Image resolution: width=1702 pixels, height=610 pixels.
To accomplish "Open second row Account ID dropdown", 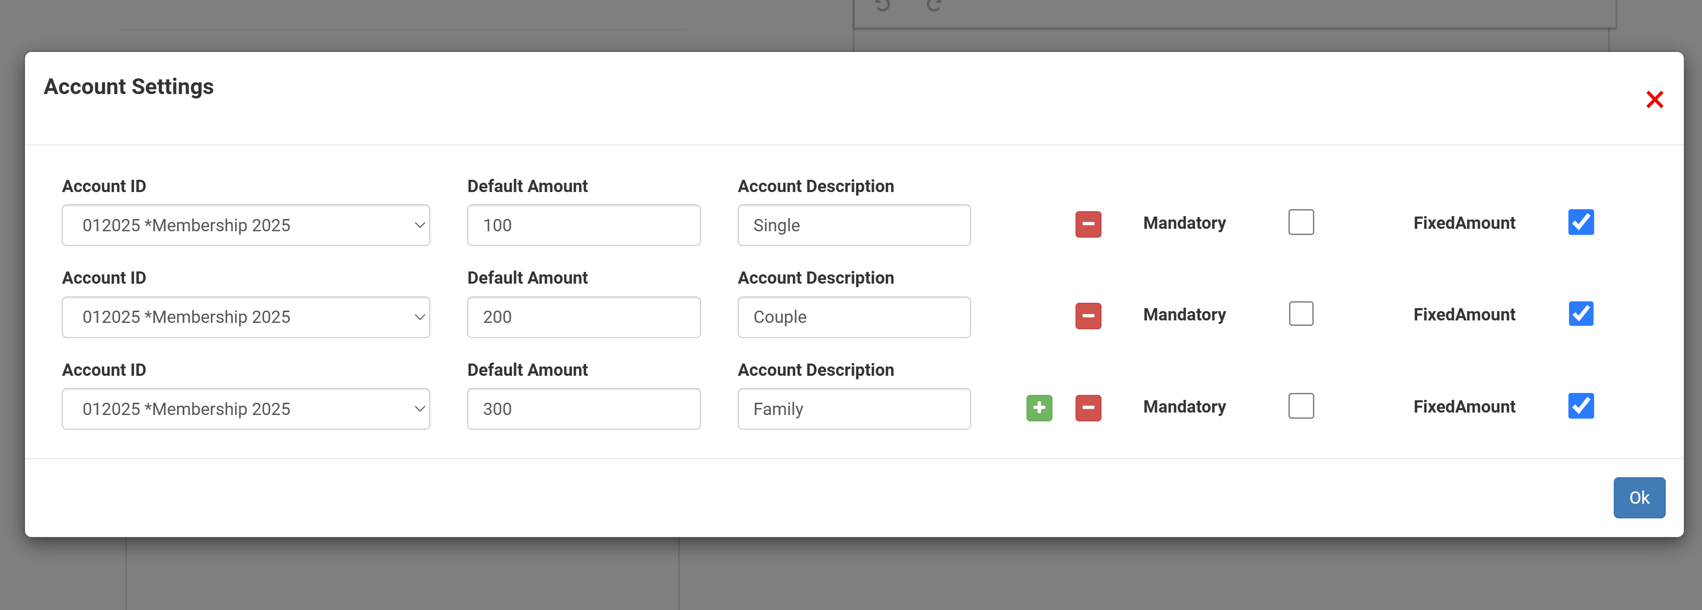I will [245, 317].
